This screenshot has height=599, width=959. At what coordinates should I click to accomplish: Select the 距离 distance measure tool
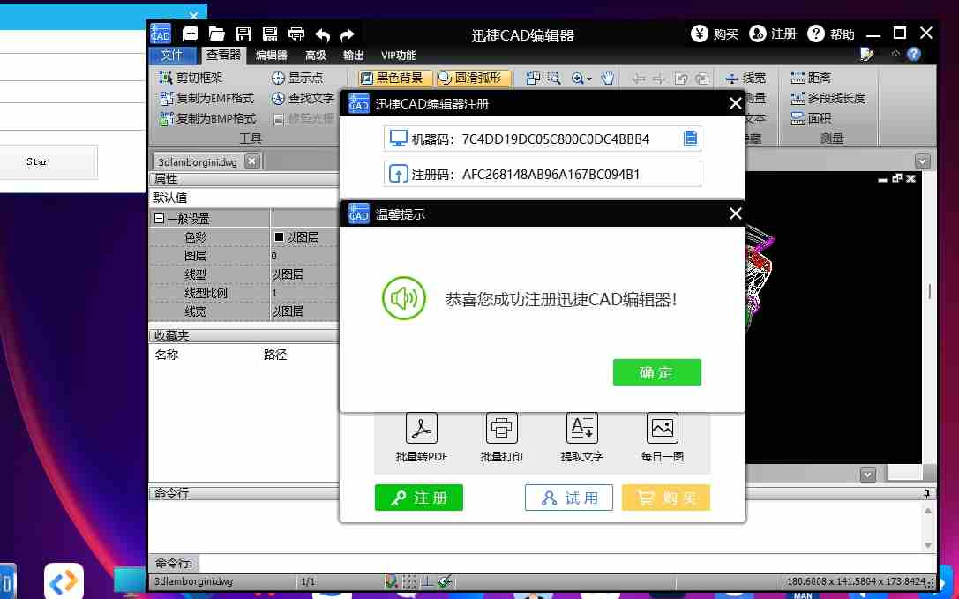click(x=811, y=78)
